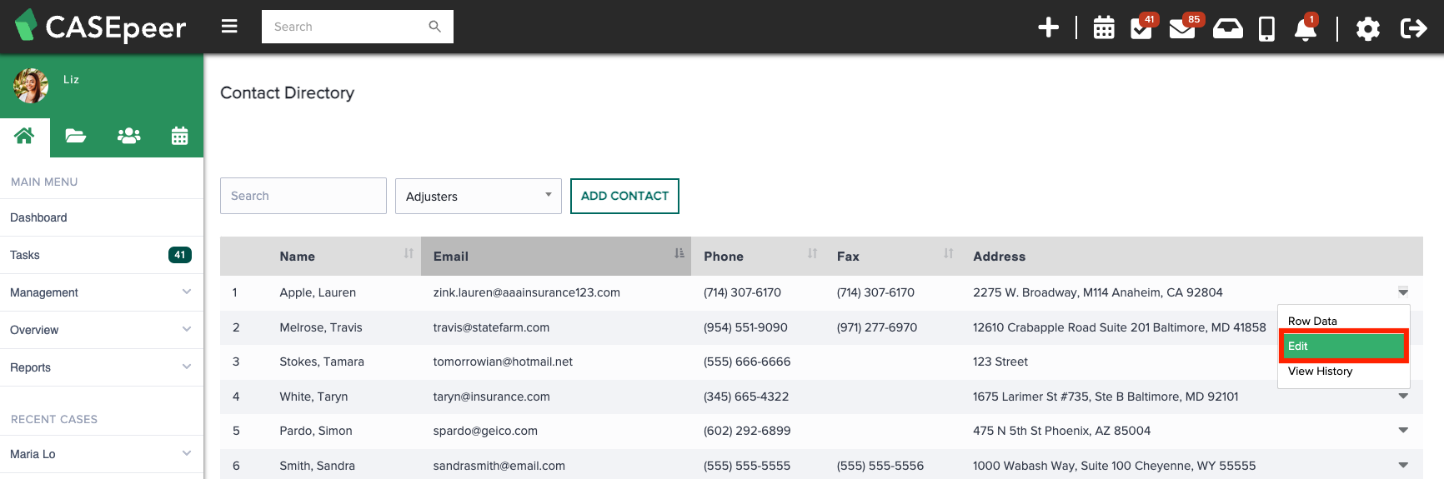Image resolution: width=1444 pixels, height=479 pixels.
Task: Click the plus add-new icon
Action: 1048,27
